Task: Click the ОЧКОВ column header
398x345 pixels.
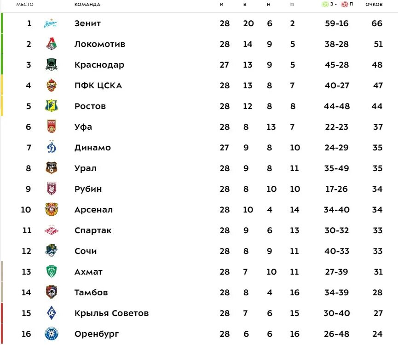Action: [x=374, y=4]
